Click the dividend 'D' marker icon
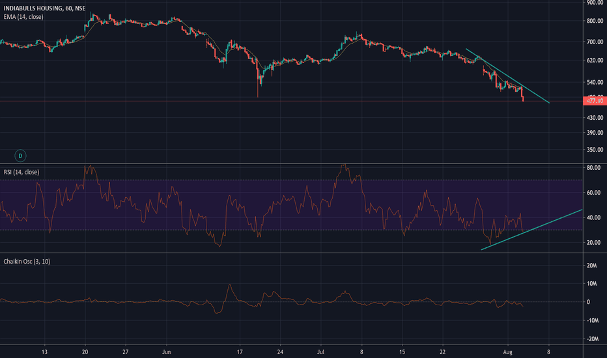607x358 pixels. coord(20,156)
